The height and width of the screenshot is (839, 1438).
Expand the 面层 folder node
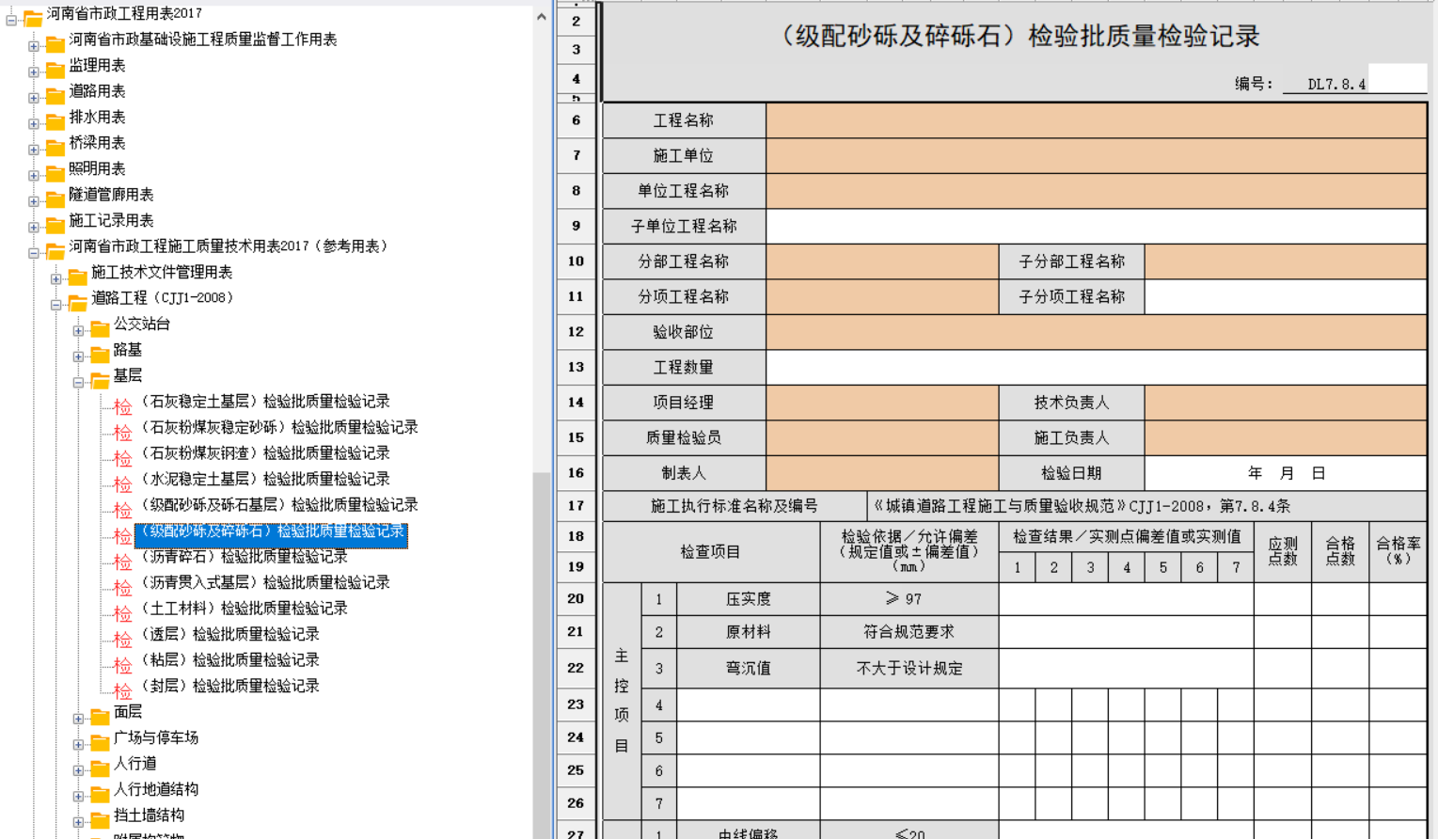coord(79,719)
